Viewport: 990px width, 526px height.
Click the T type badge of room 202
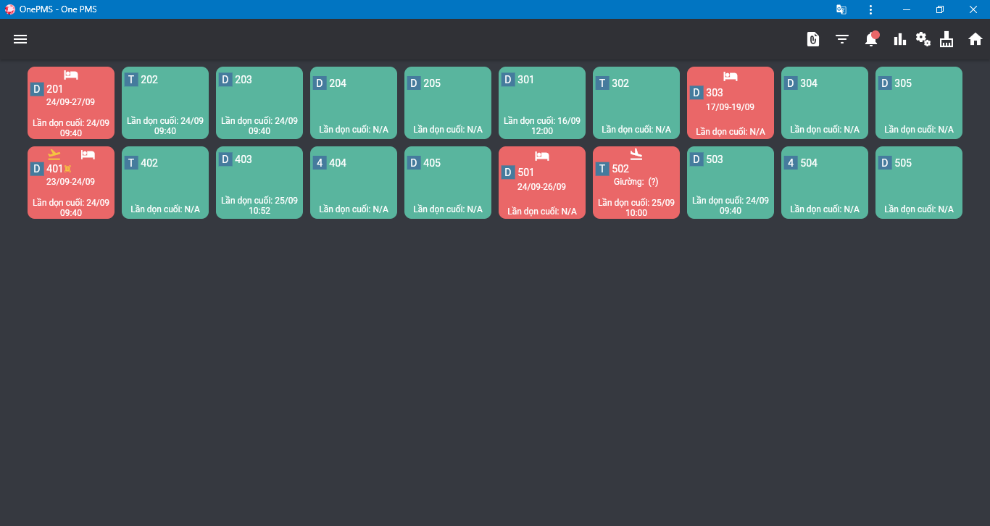(x=131, y=80)
